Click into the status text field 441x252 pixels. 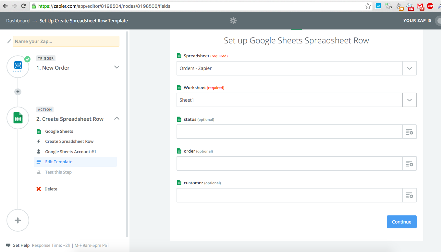click(x=289, y=132)
